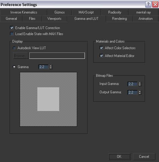Switch to the Gizmos tab

(59, 12)
